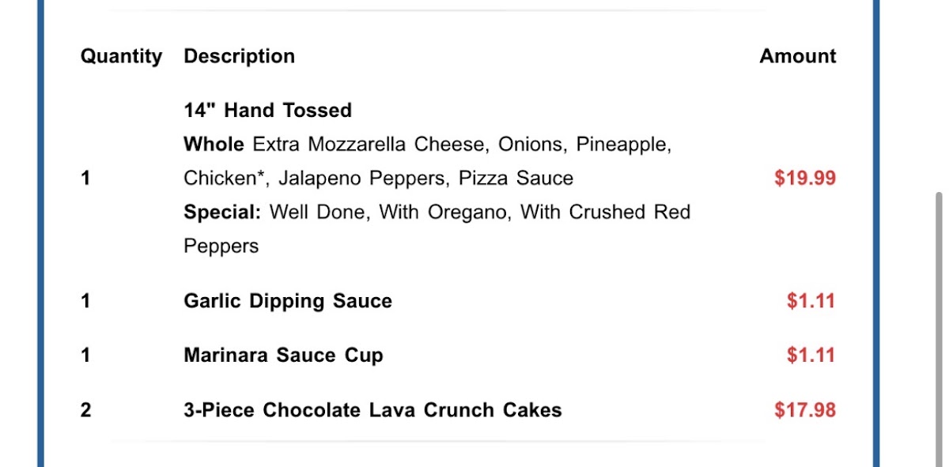Image resolution: width=949 pixels, height=467 pixels.
Task: Select 3-Piece Chocolate Lava Crunch Cakes item
Action: (372, 410)
